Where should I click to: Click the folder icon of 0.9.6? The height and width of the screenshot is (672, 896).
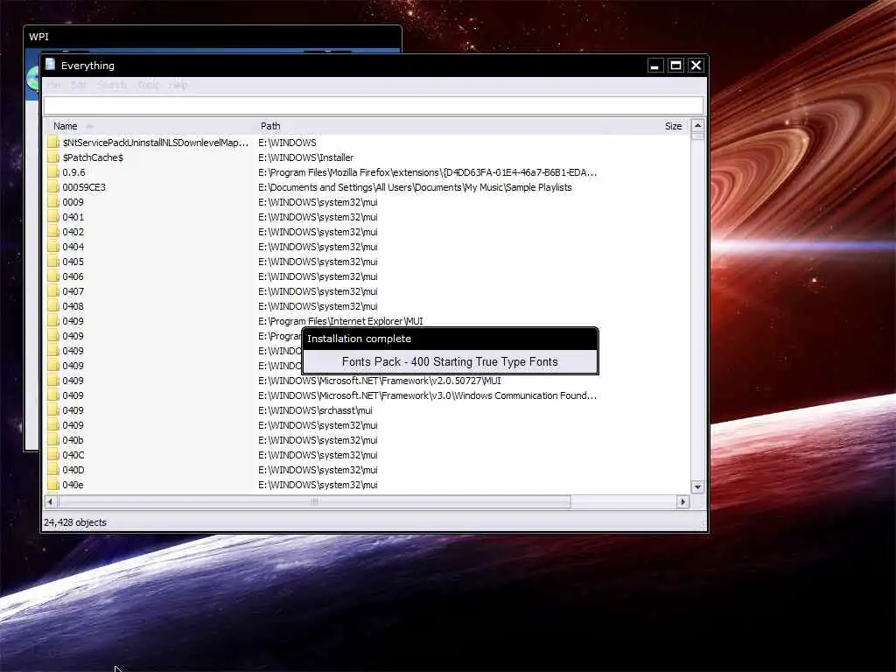[53, 172]
